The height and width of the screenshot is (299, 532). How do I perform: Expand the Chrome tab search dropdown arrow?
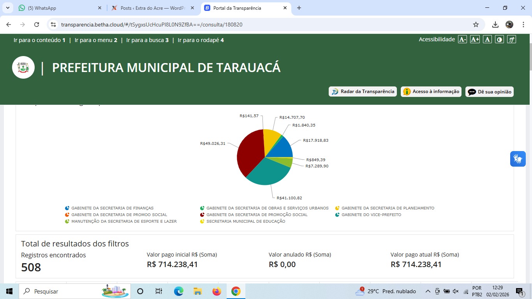(x=7, y=8)
